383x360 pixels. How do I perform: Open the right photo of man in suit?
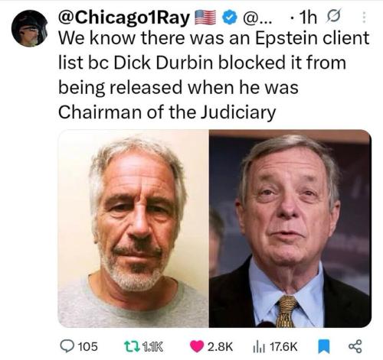(290, 229)
